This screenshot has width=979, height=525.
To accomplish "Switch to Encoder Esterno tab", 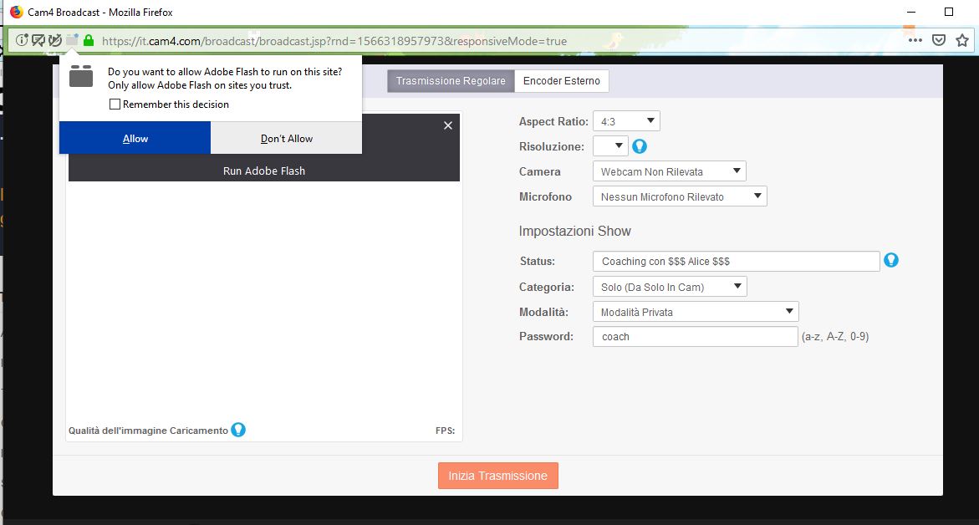I will pyautogui.click(x=561, y=81).
